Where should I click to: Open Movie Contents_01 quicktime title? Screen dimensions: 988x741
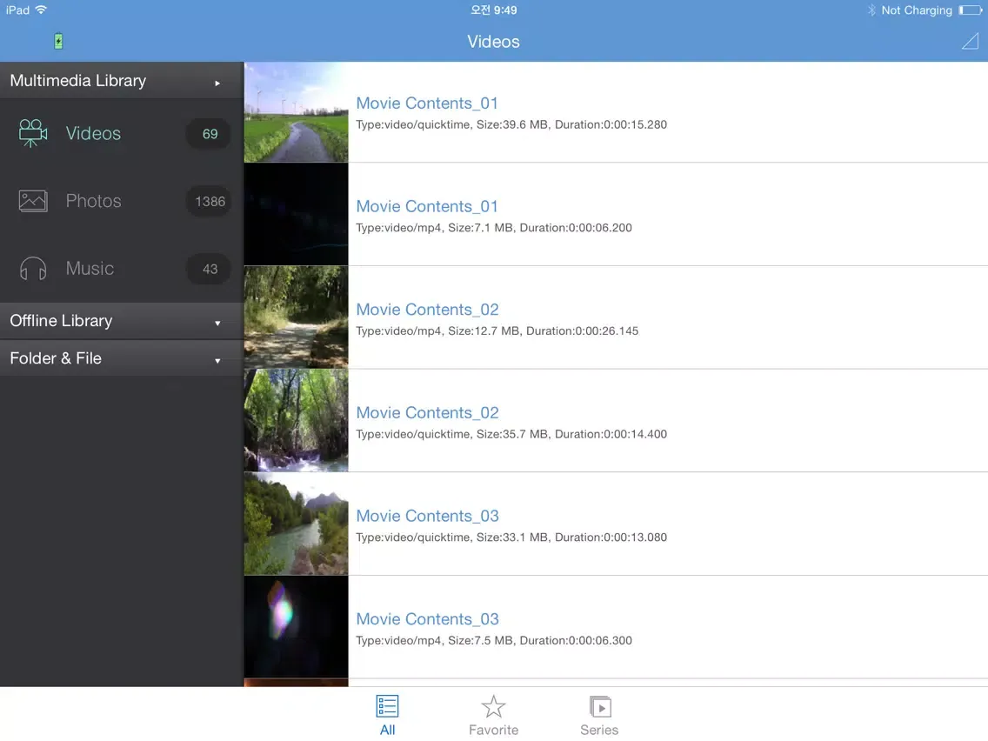[427, 103]
